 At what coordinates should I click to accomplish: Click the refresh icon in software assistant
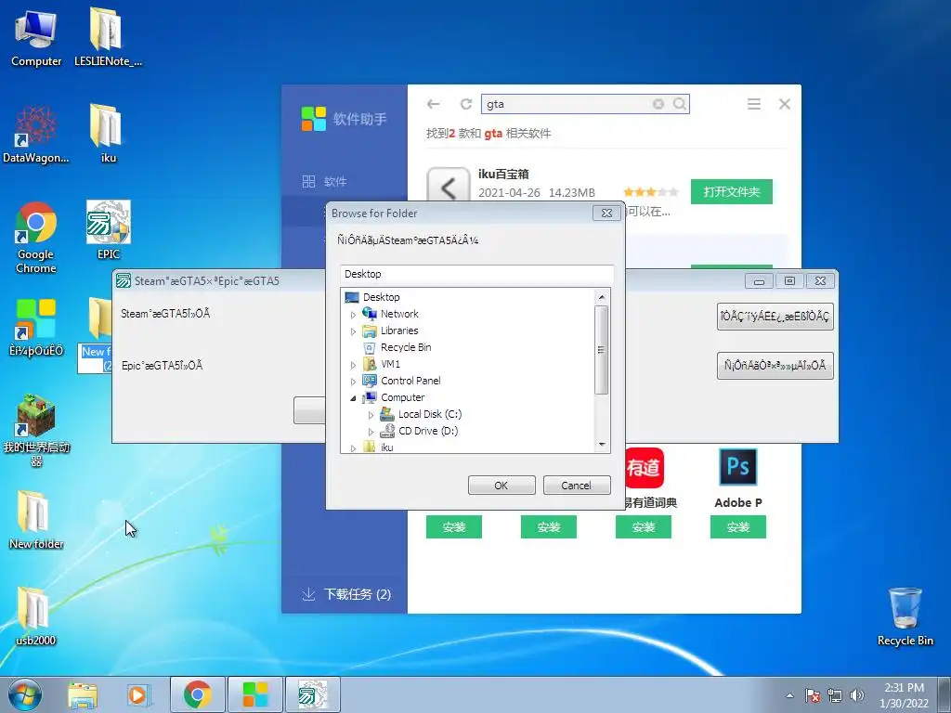tap(466, 104)
